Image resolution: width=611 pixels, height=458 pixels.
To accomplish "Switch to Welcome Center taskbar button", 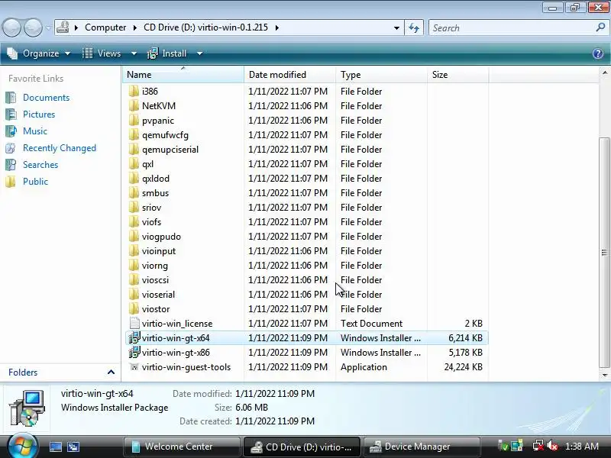I will (182, 447).
